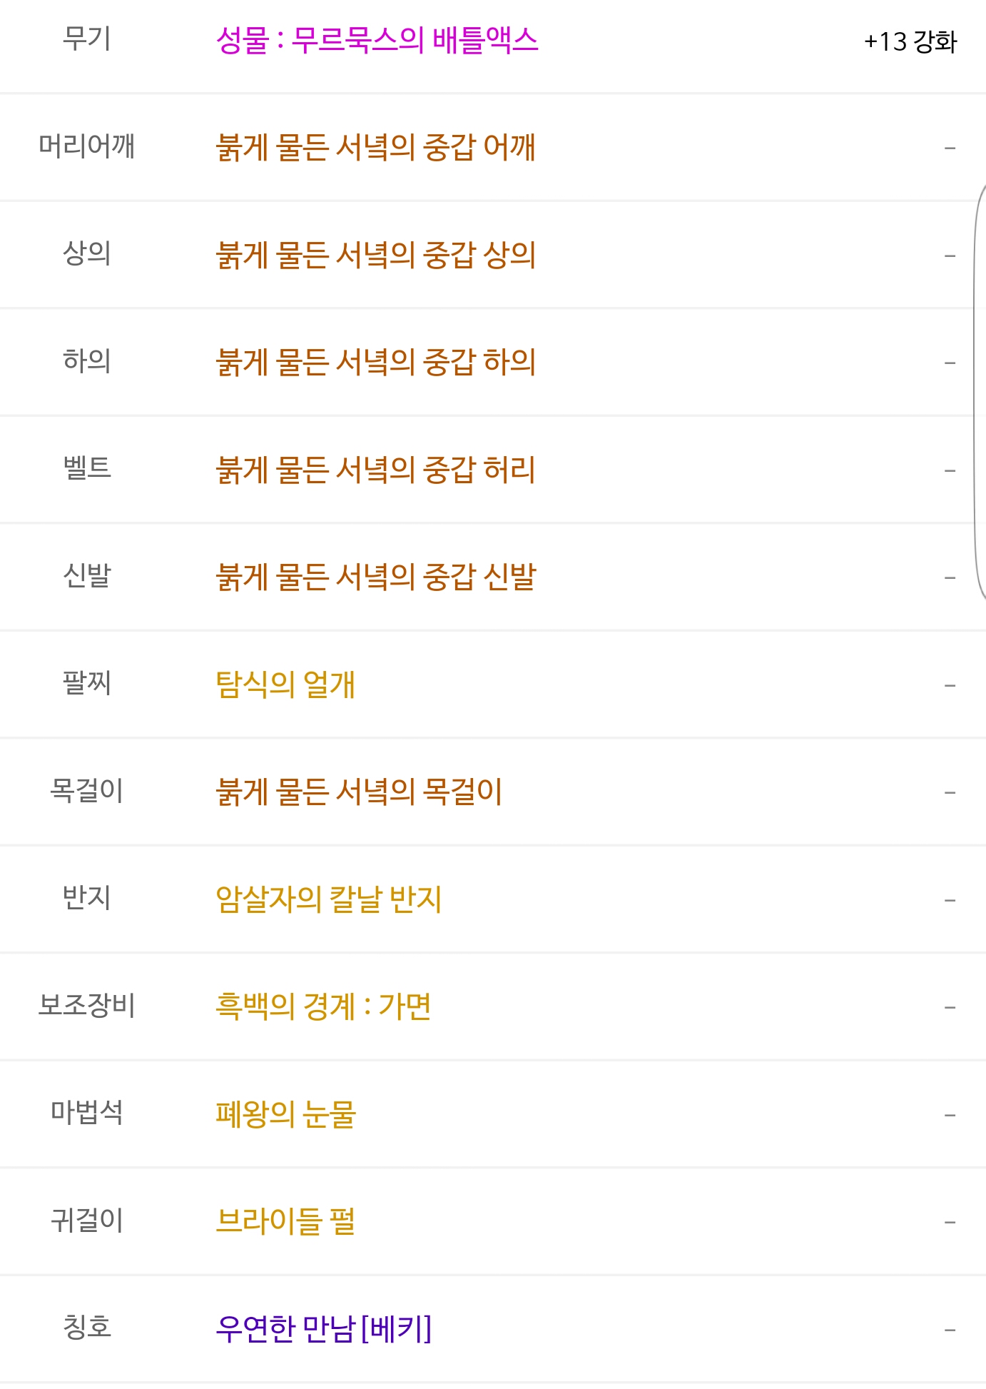Screen dimensions: 986x1389
Task: Open ring item 암살자의 칼날 반지
Action: click(329, 899)
